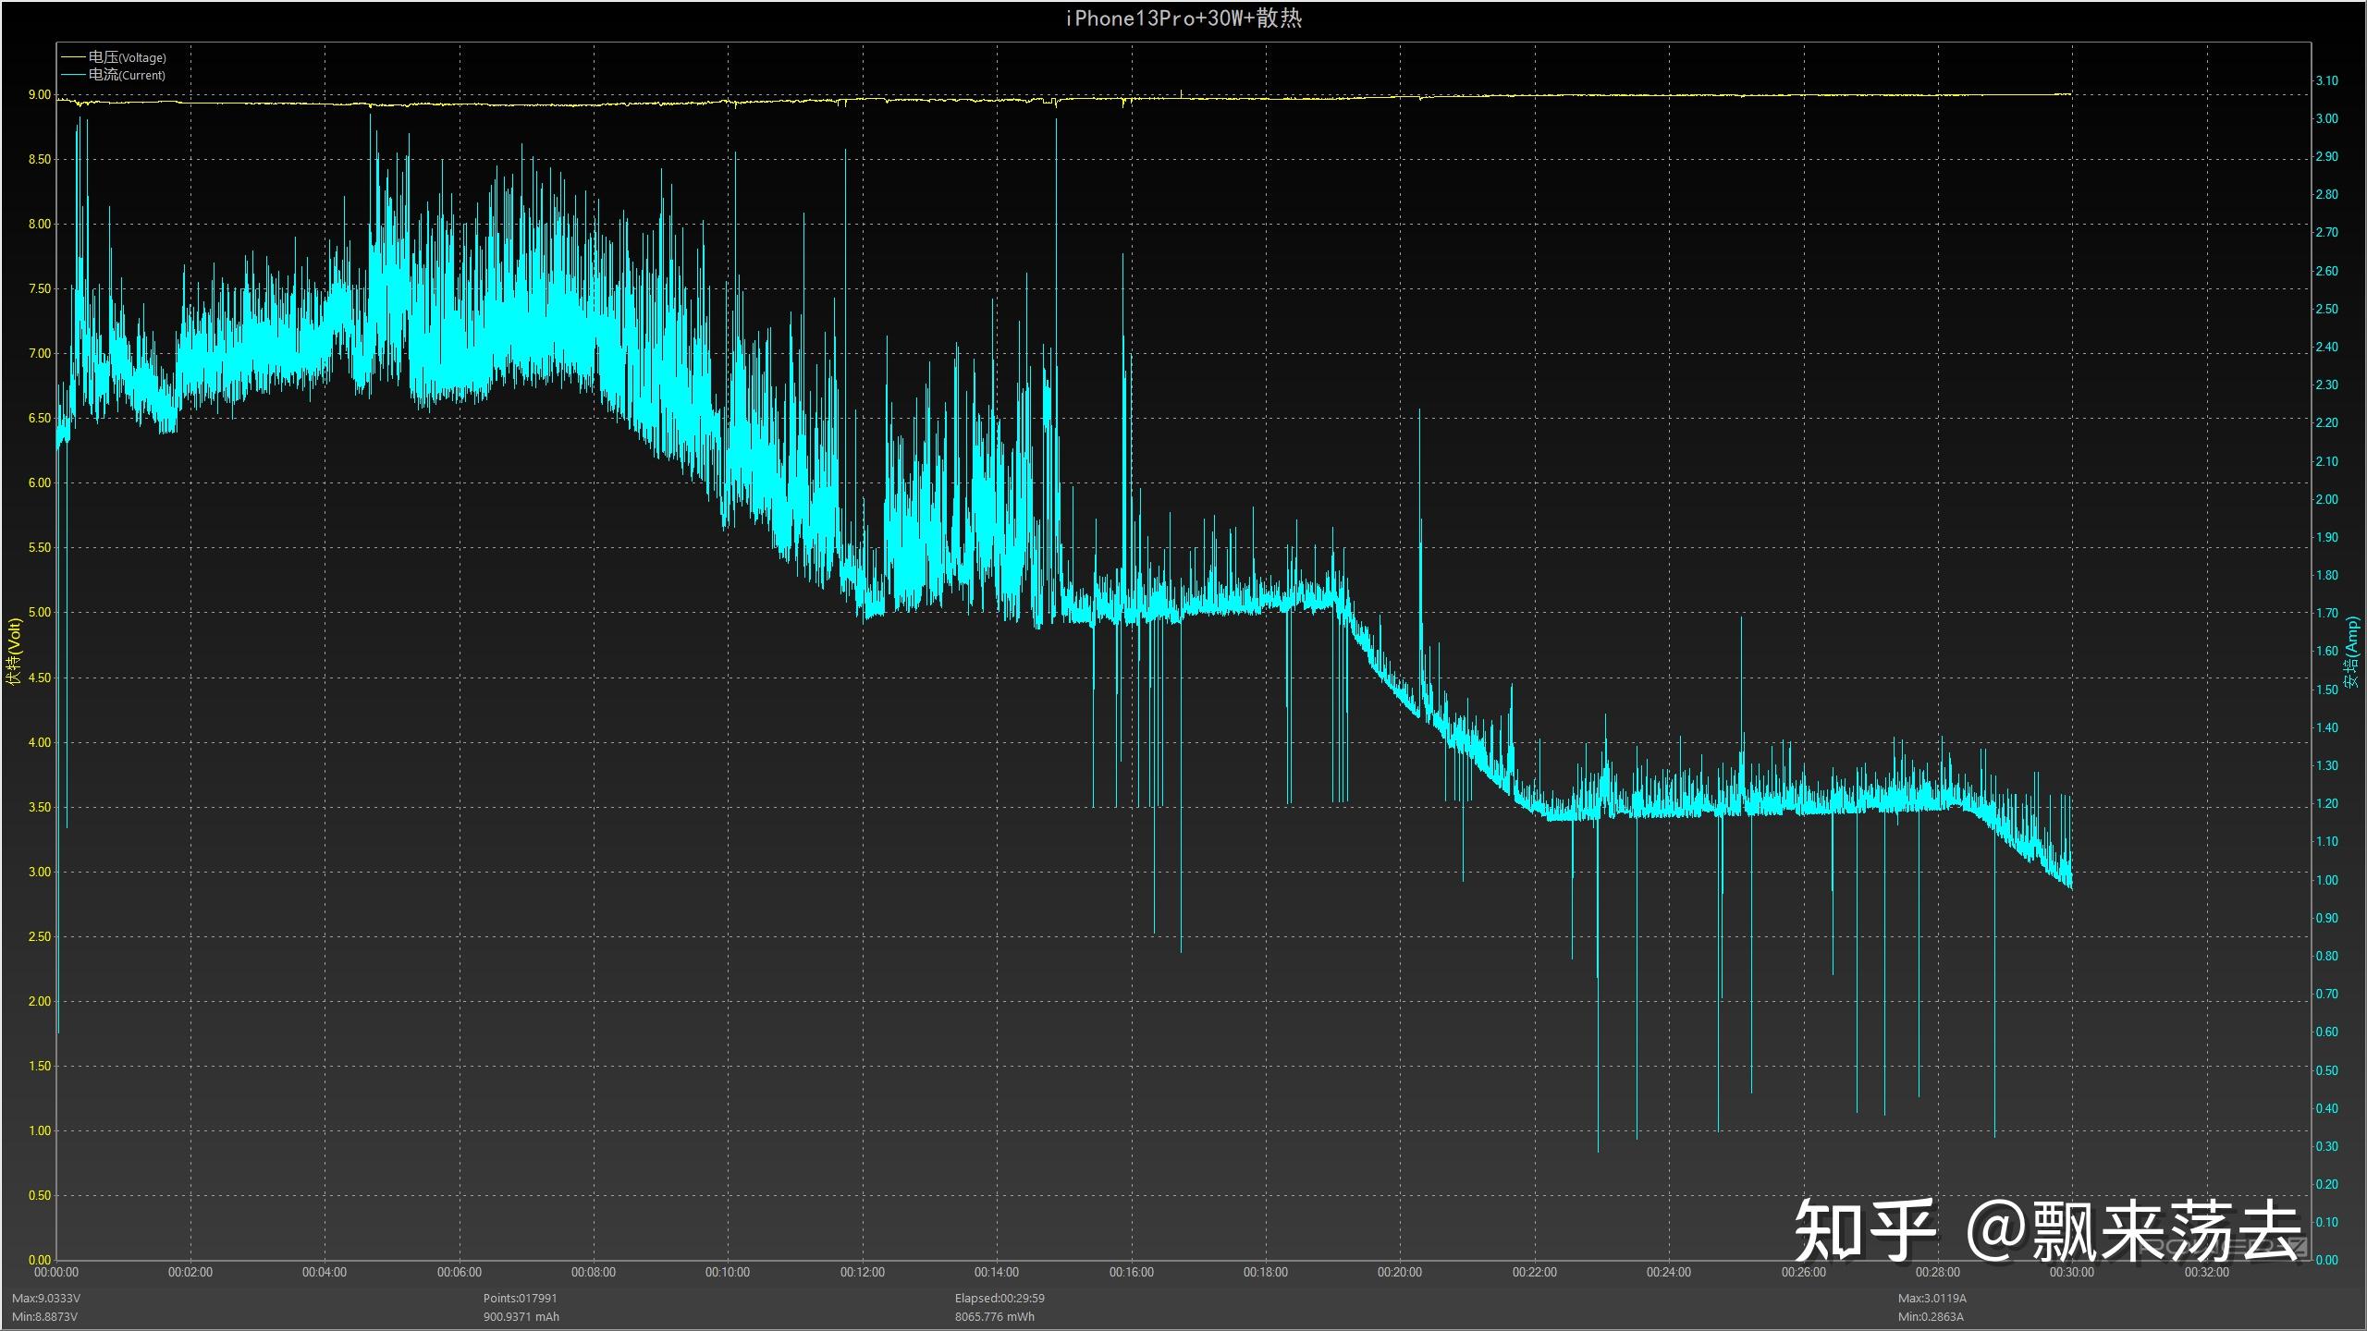The height and width of the screenshot is (1331, 2367).
Task: Click the Elapsed:00:29:59 status text
Action: 1000,1298
